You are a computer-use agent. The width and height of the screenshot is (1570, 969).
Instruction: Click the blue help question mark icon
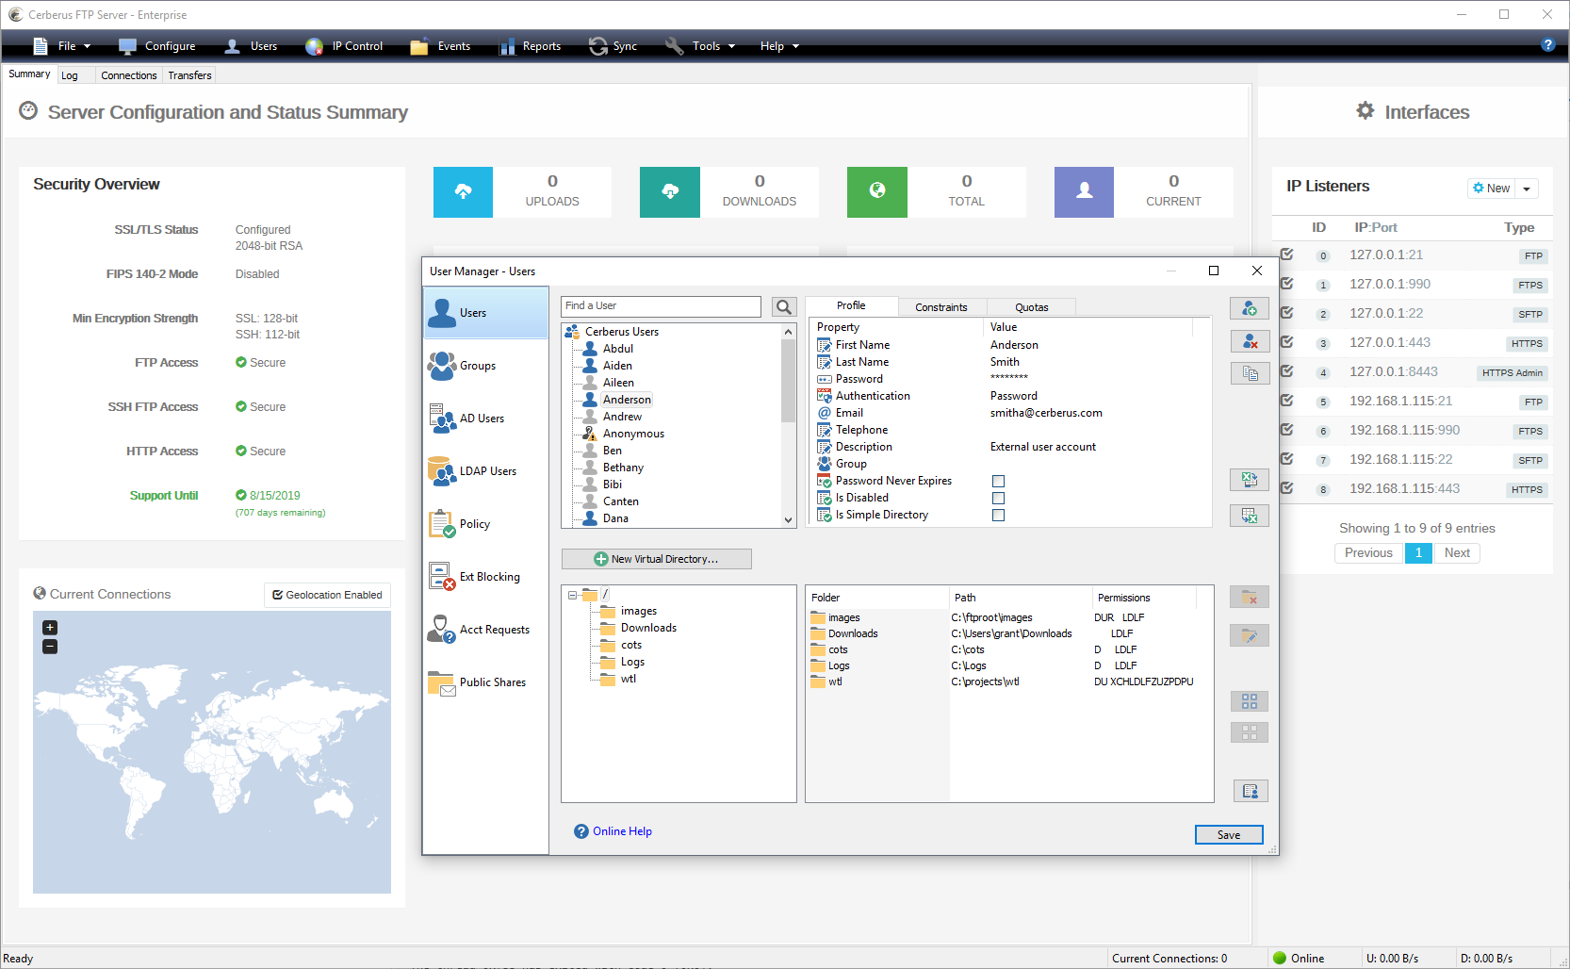(1547, 45)
